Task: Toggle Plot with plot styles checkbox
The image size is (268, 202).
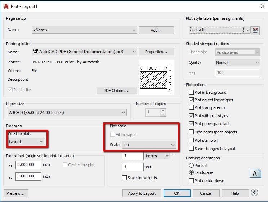Action: click(191, 116)
